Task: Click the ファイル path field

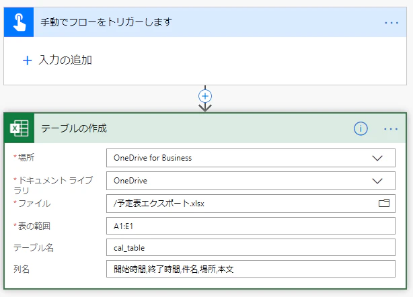Action: 251,204
